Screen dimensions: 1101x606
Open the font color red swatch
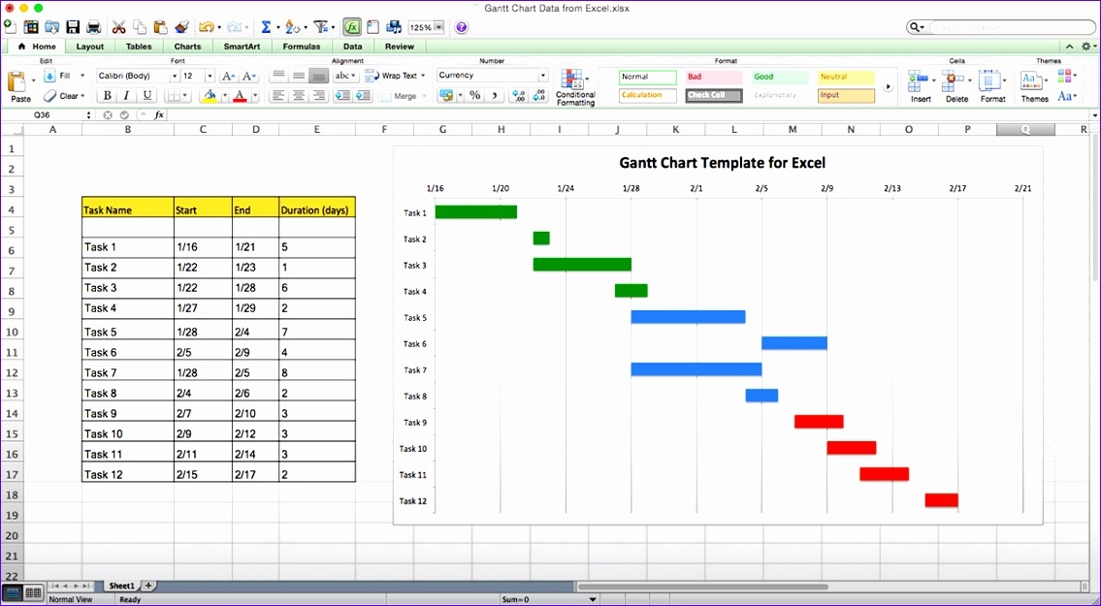[239, 95]
